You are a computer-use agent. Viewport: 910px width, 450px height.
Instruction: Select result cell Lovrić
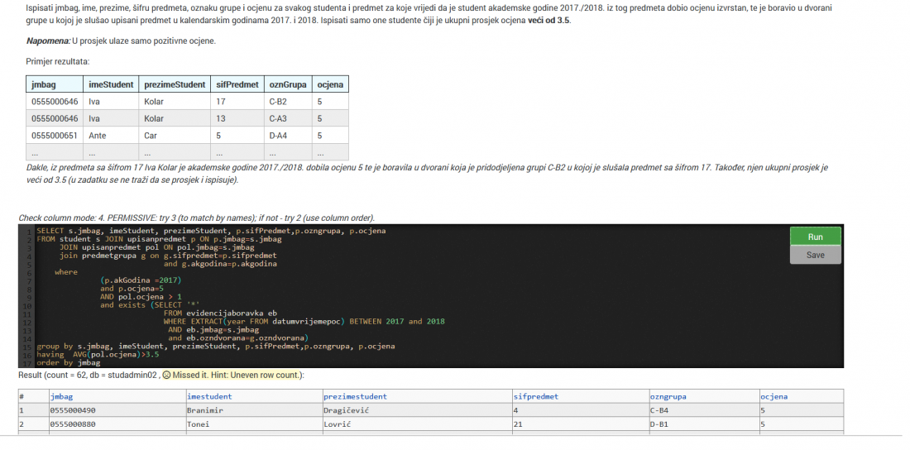pos(417,424)
